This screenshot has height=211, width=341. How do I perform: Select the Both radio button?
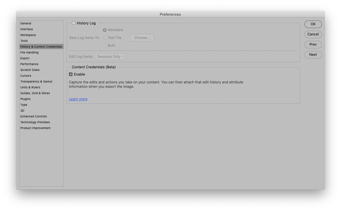pyautogui.click(x=104, y=45)
